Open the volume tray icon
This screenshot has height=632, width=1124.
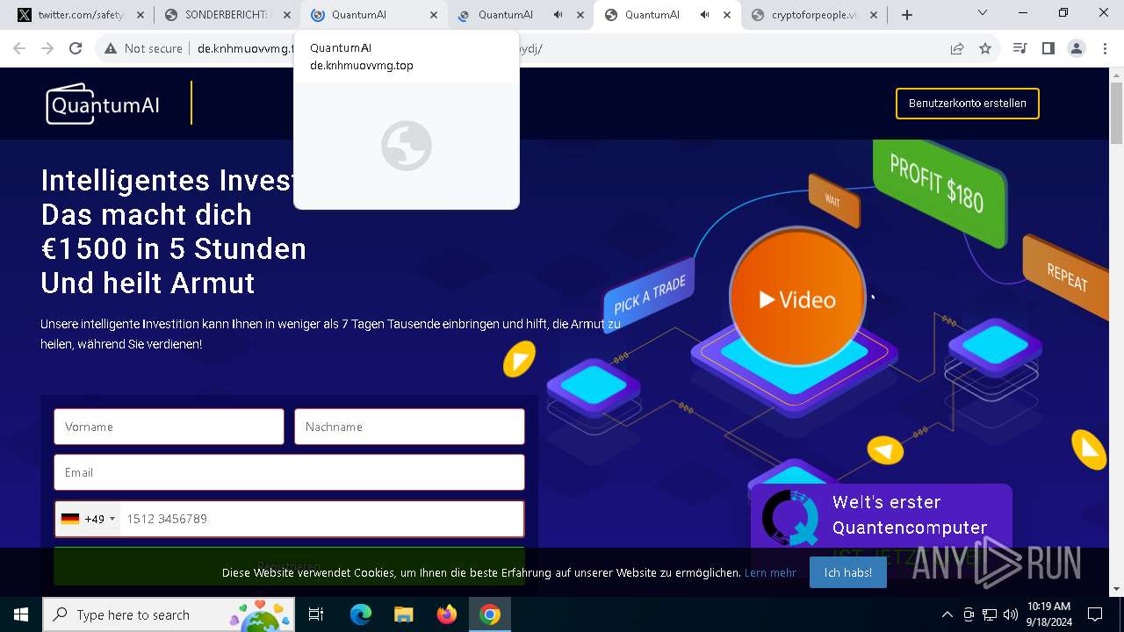point(1011,614)
